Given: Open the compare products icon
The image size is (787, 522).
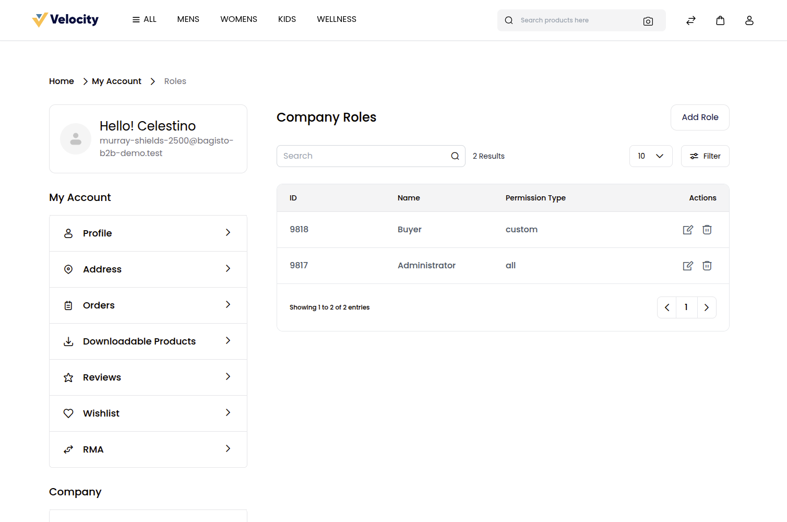Looking at the screenshot, I should pos(691,20).
